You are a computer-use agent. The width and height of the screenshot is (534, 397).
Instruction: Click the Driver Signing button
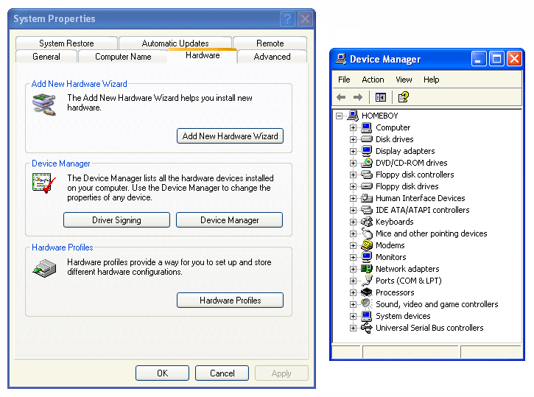pos(116,220)
